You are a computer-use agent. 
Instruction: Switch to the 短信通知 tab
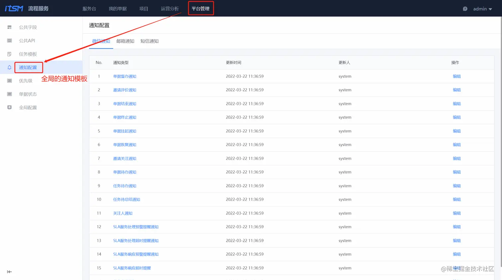[x=149, y=41]
